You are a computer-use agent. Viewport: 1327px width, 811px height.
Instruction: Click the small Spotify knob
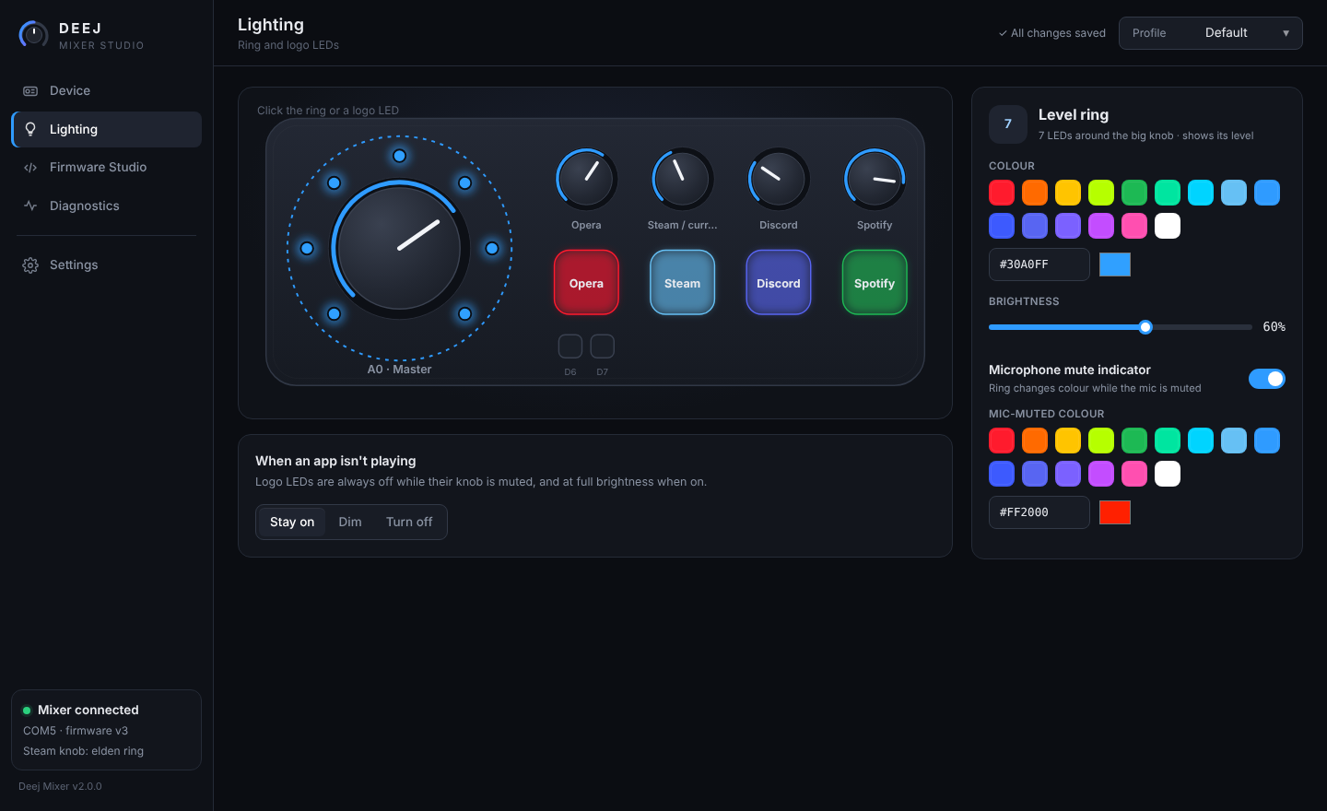pos(875,179)
